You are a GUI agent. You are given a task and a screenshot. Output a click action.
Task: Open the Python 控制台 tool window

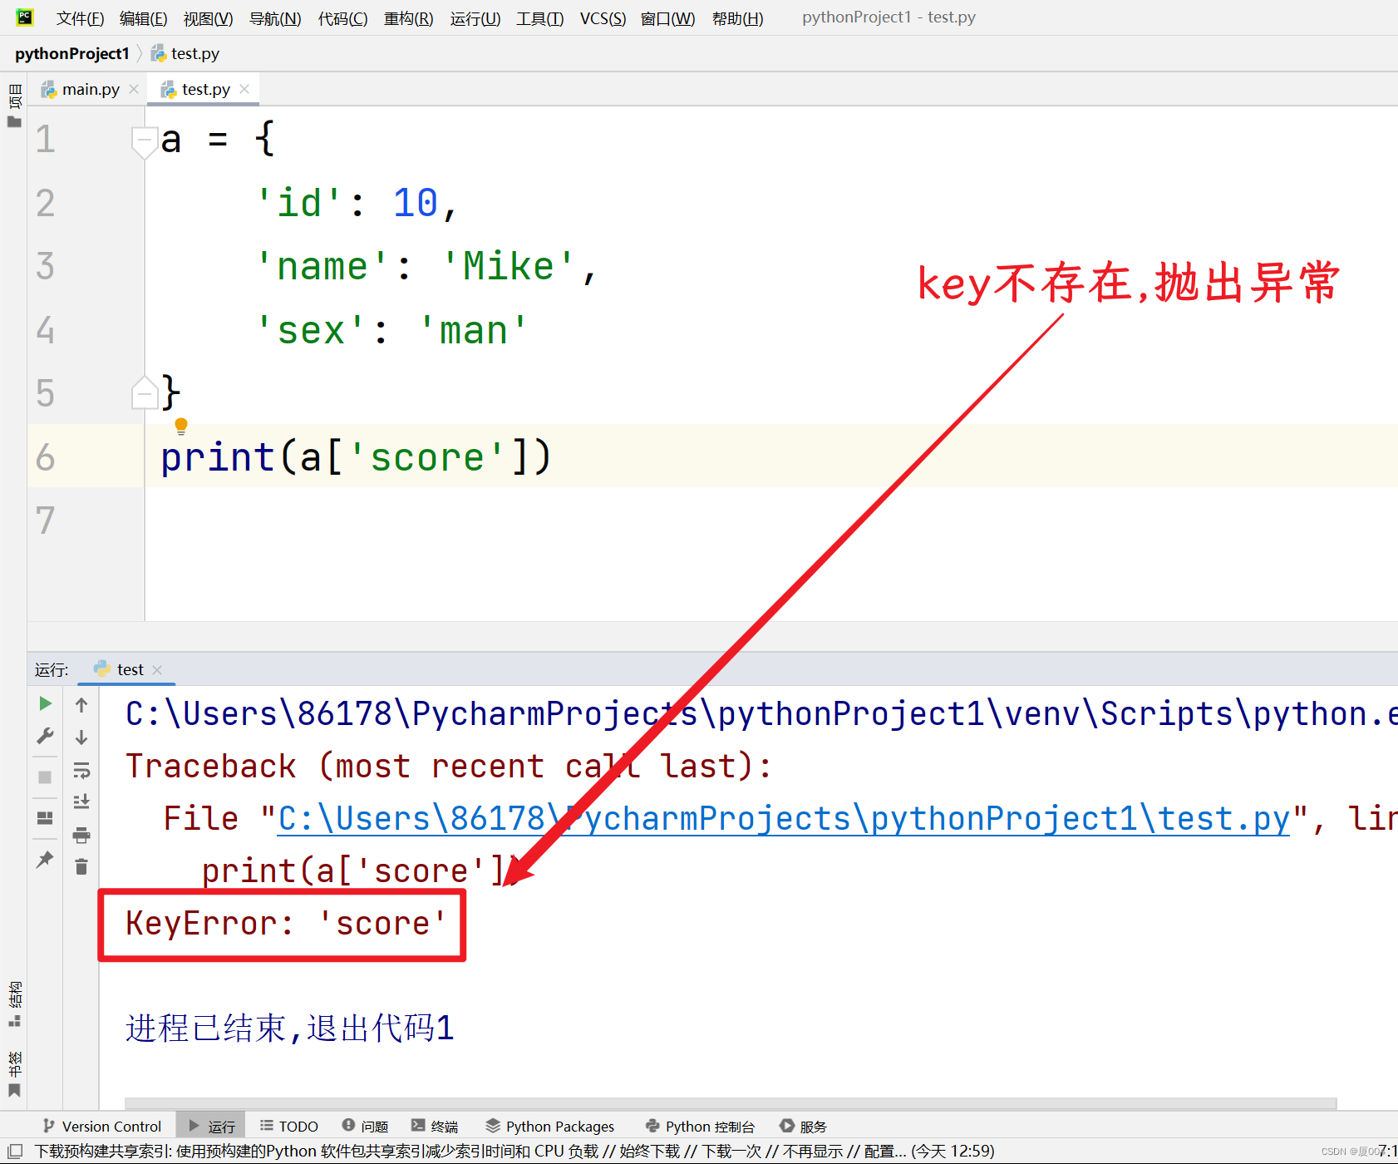(x=701, y=1126)
